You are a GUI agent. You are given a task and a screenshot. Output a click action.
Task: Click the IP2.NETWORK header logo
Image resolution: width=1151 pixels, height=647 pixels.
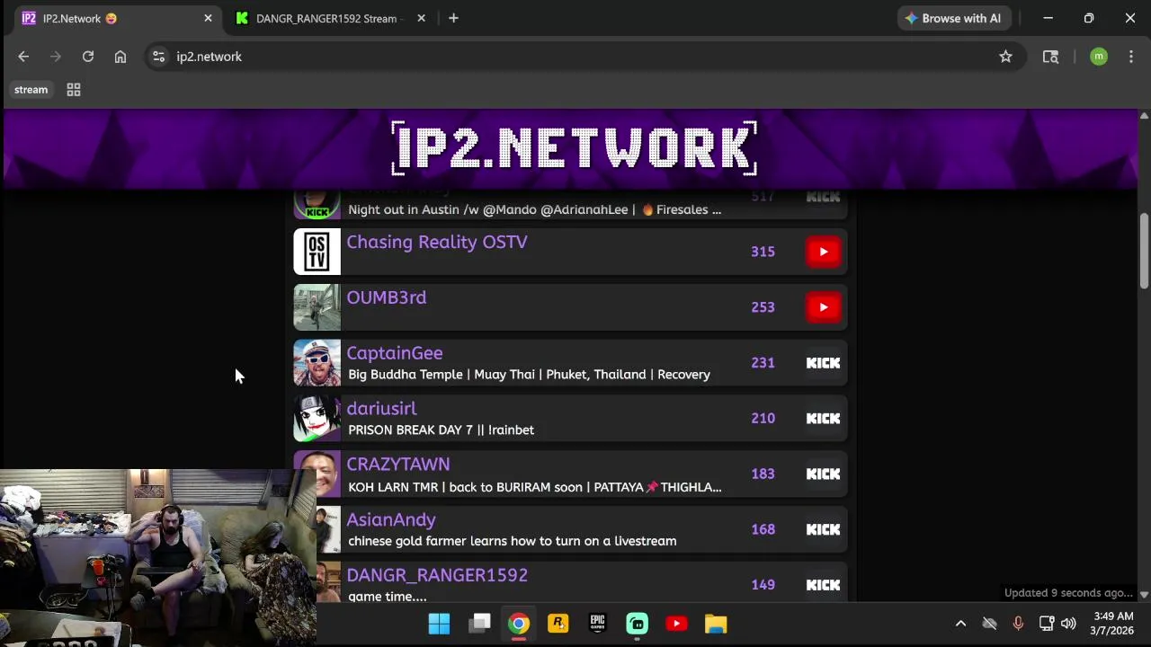(575, 148)
